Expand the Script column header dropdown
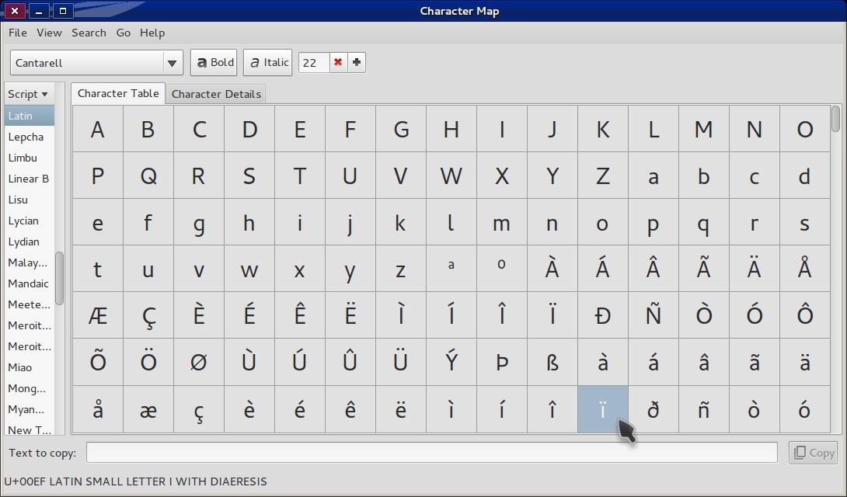The width and height of the screenshot is (847, 497). (x=29, y=94)
